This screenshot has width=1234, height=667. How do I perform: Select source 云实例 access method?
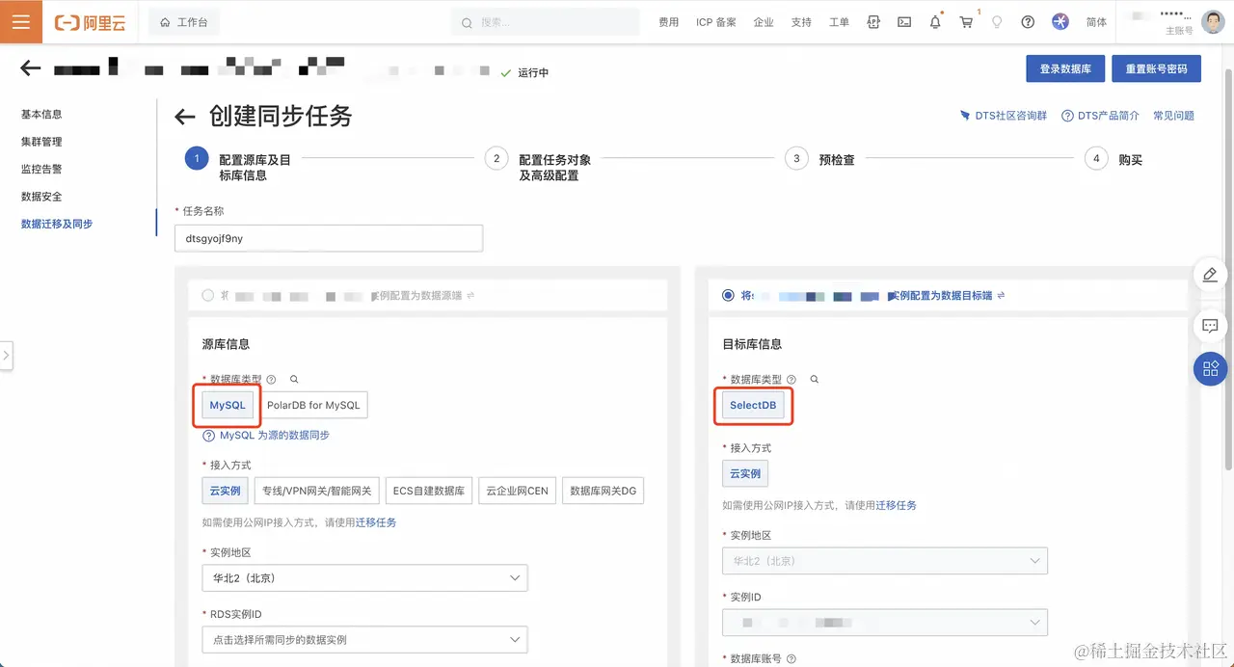pyautogui.click(x=225, y=491)
